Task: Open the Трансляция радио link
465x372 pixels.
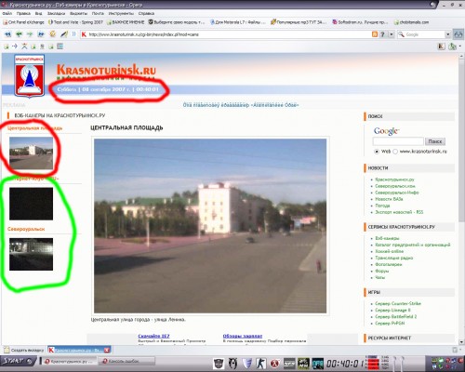Action: (x=393, y=258)
